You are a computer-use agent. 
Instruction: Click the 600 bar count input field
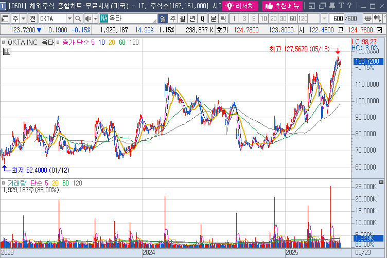[337, 19]
